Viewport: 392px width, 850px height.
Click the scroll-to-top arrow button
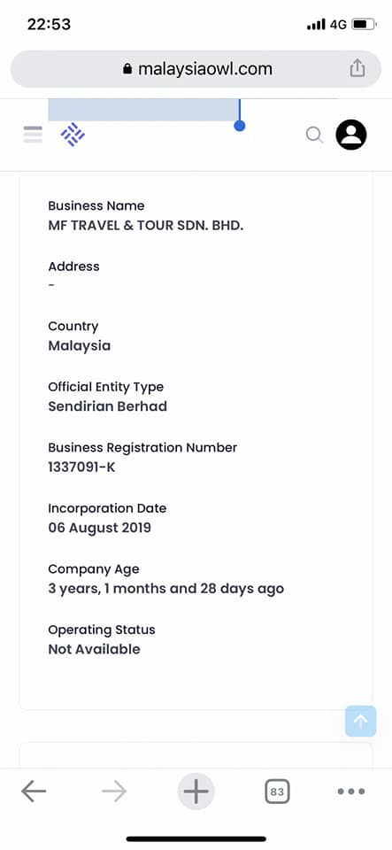tap(361, 721)
